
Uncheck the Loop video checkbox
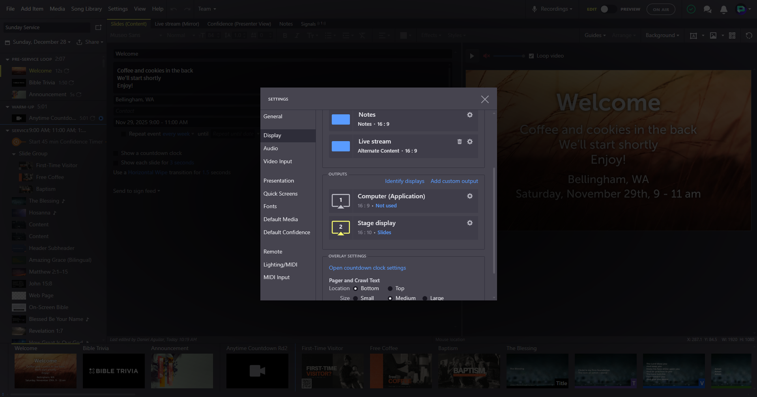pyautogui.click(x=531, y=56)
